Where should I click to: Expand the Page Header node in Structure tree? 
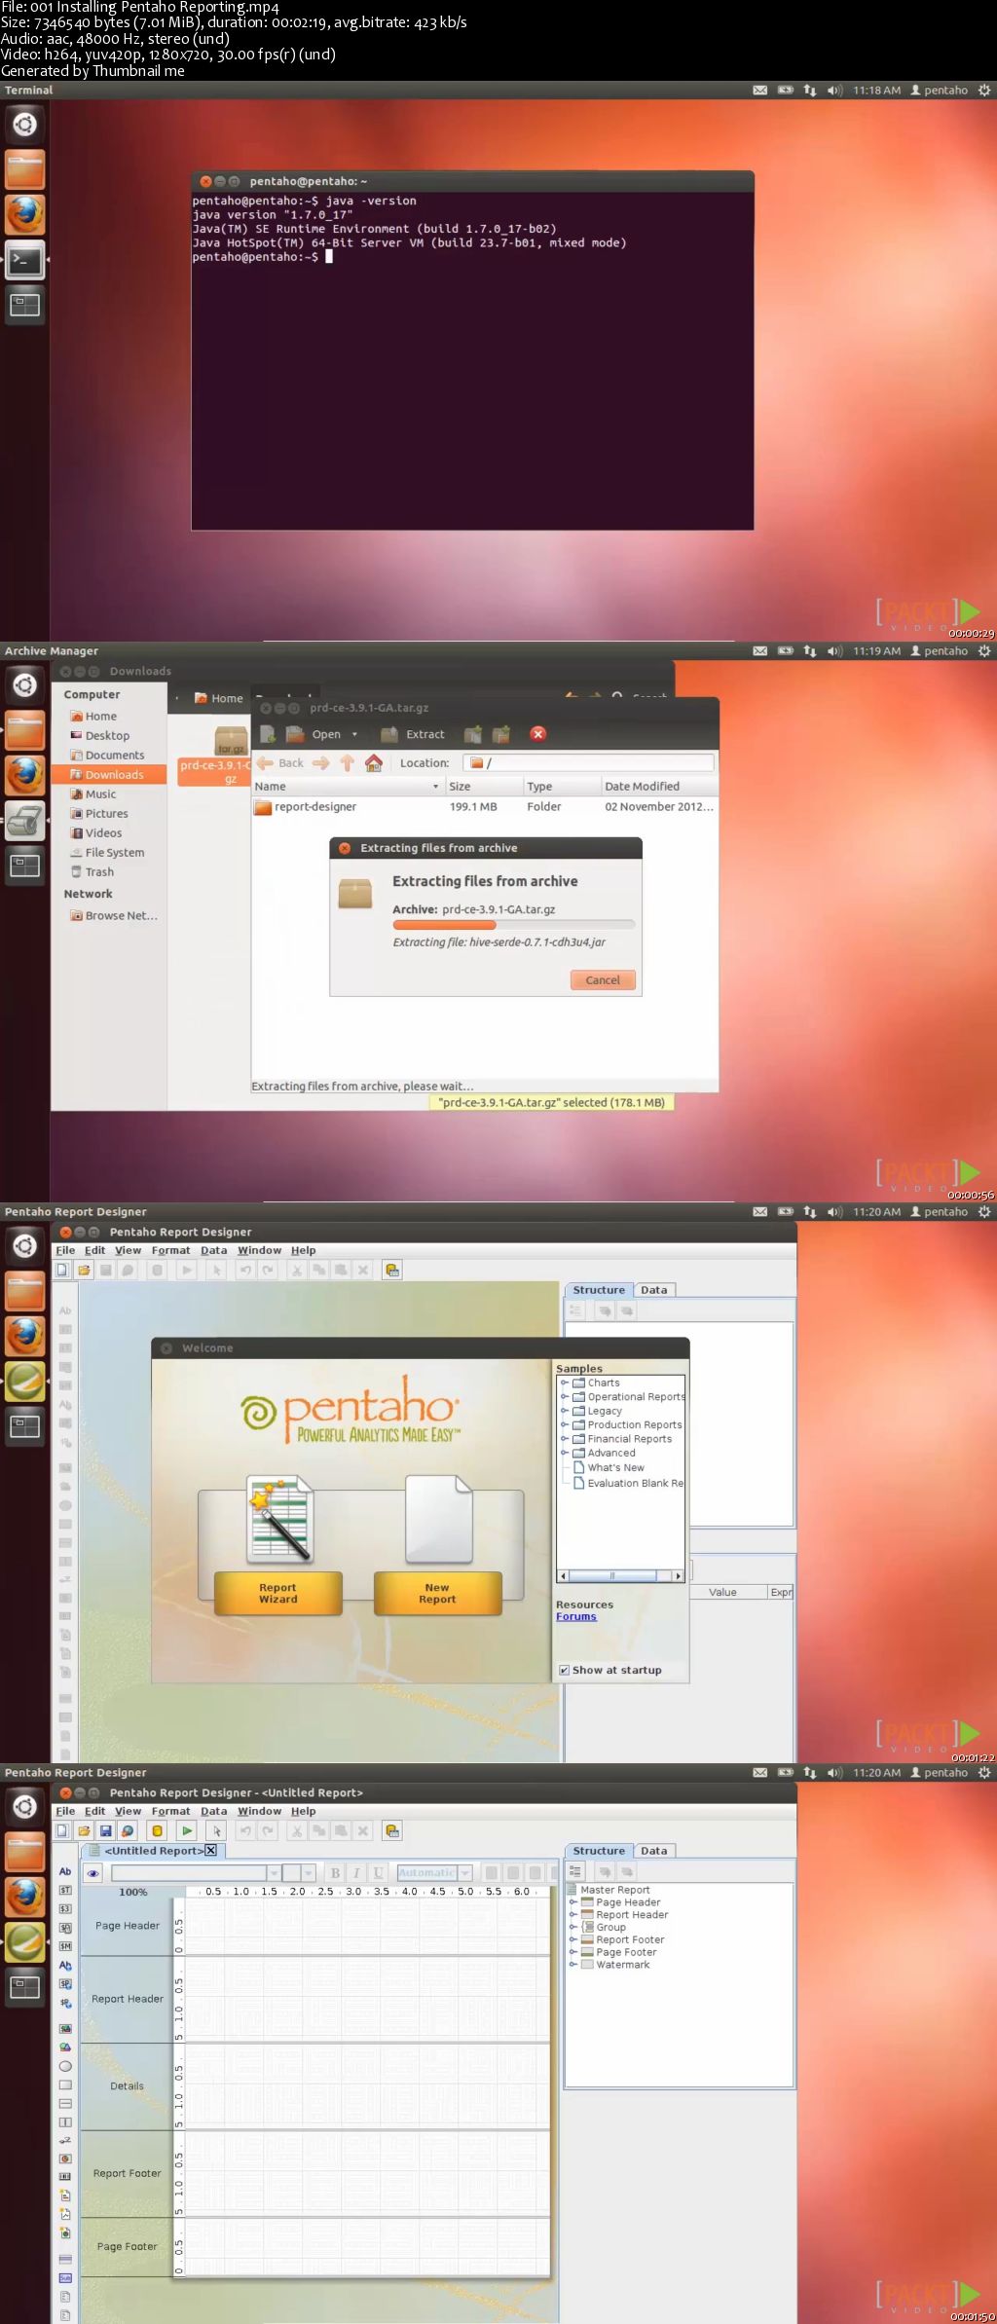(573, 1902)
